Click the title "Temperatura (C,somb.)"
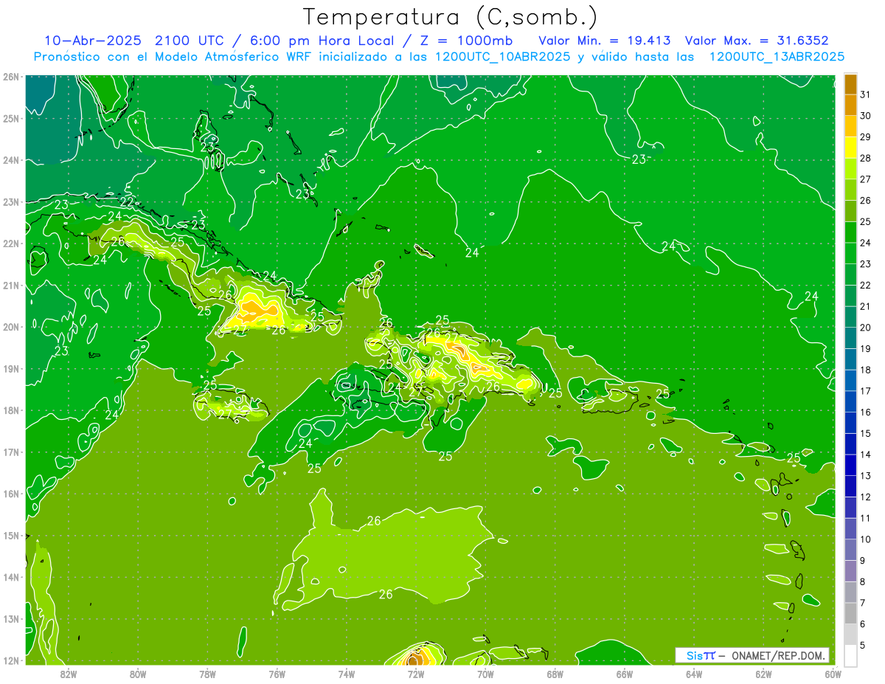885x684 pixels. [451, 17]
